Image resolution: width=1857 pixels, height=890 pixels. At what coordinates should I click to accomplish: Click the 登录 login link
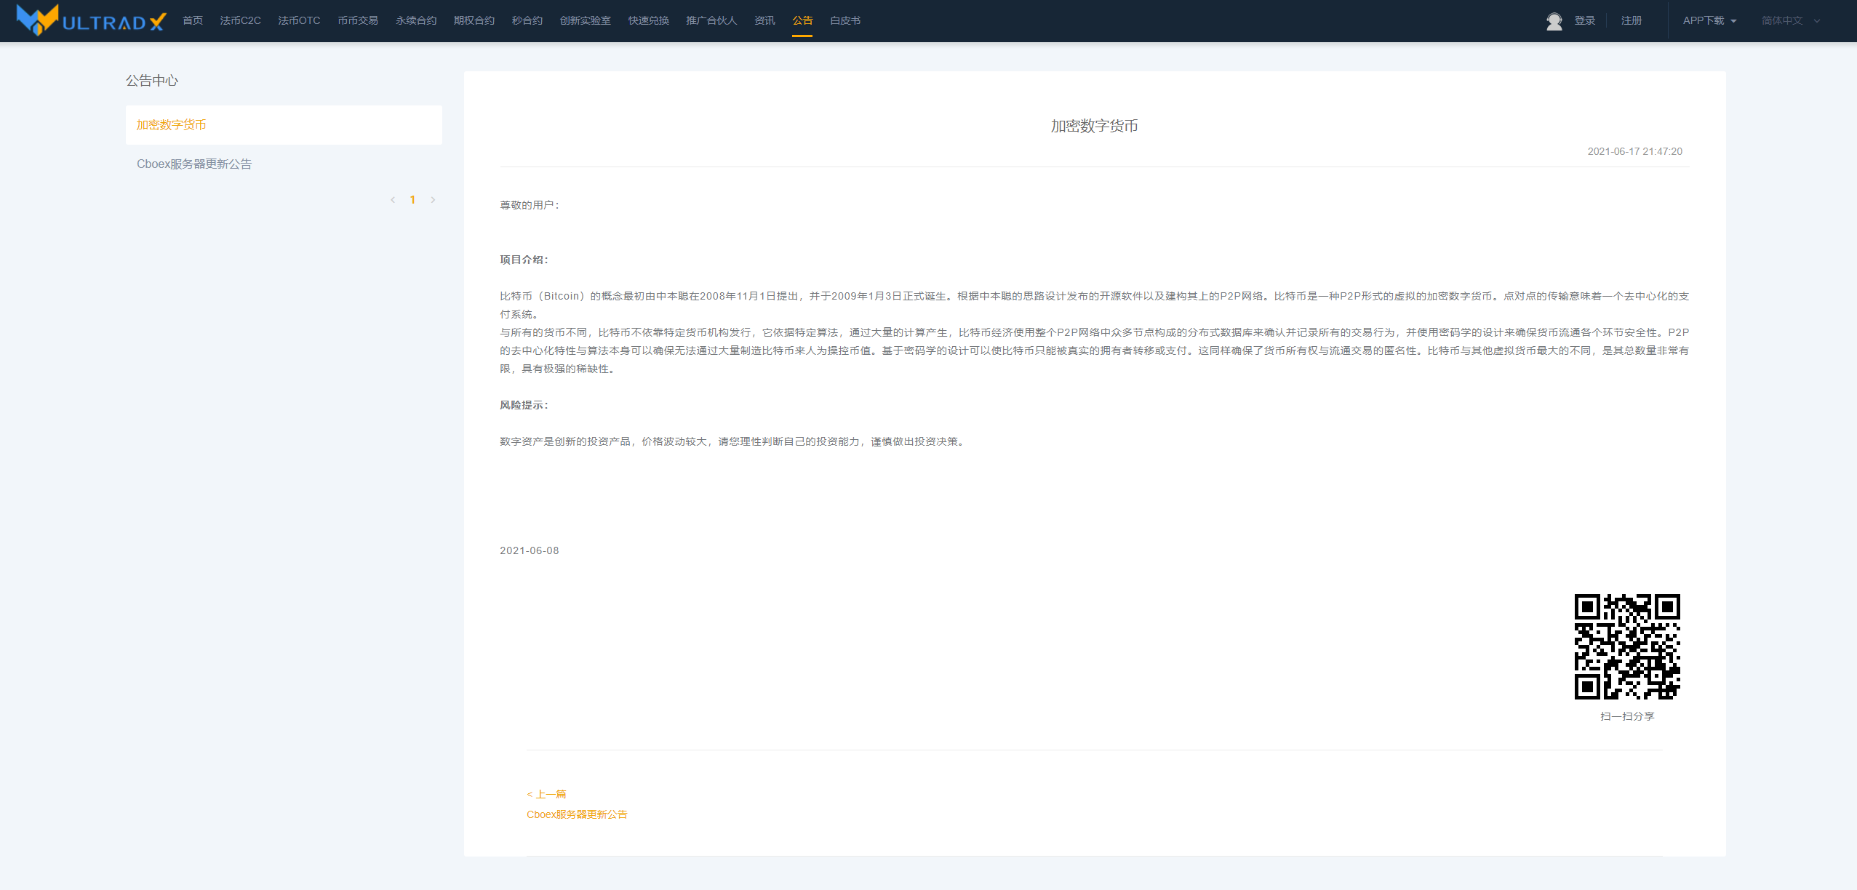(1584, 21)
